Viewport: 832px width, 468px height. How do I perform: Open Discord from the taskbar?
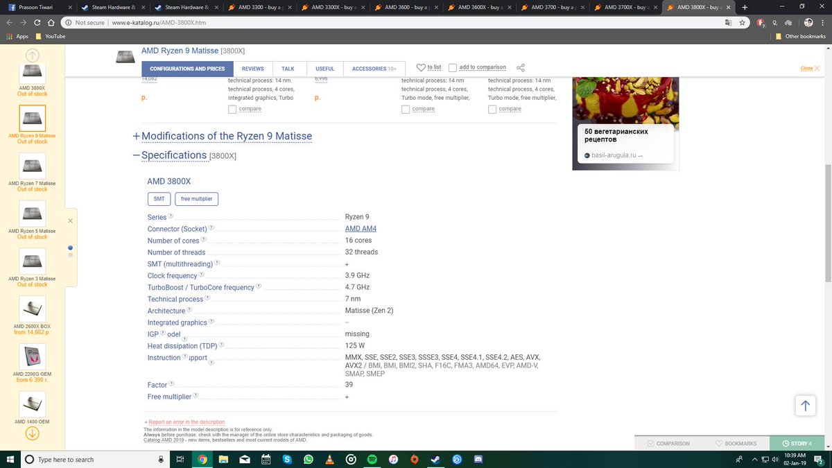478,459
